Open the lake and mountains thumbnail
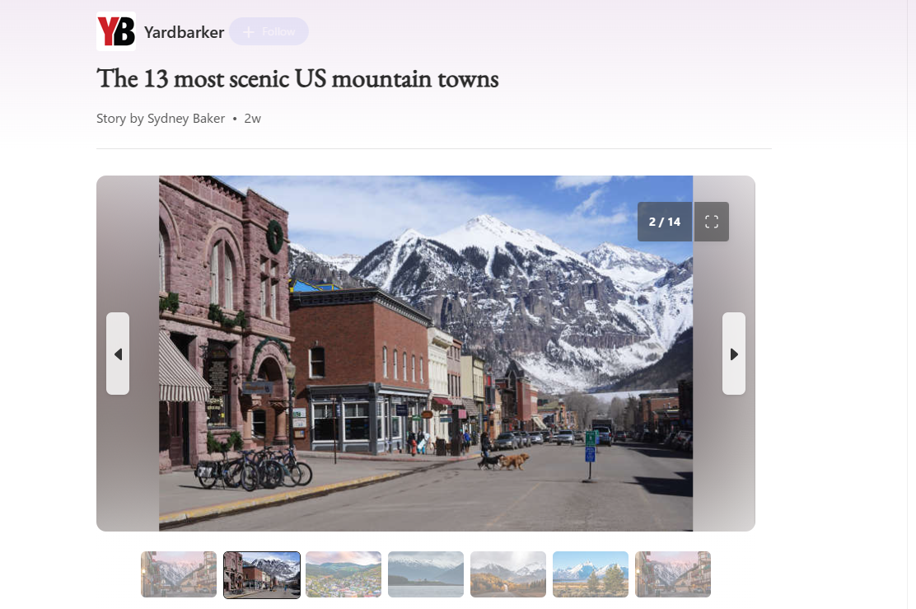The width and height of the screenshot is (916, 609). coord(426,574)
